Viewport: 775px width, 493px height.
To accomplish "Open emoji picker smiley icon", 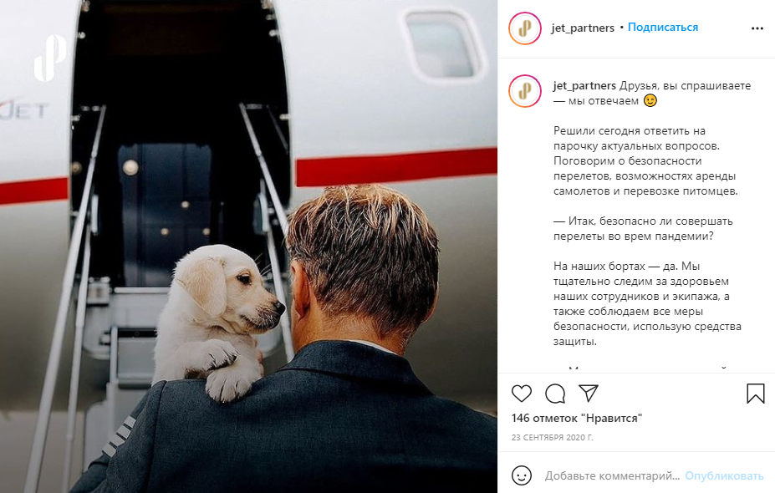I will pyautogui.click(x=522, y=475).
